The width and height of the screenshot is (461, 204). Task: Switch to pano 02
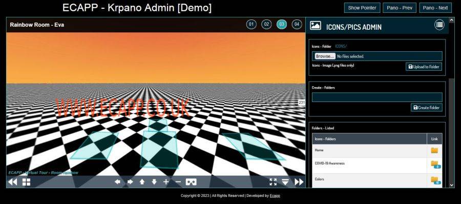point(266,24)
